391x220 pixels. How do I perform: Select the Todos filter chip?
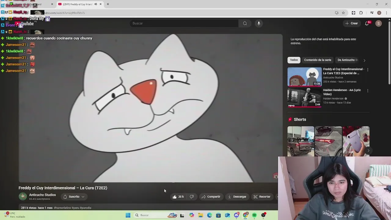point(294,60)
